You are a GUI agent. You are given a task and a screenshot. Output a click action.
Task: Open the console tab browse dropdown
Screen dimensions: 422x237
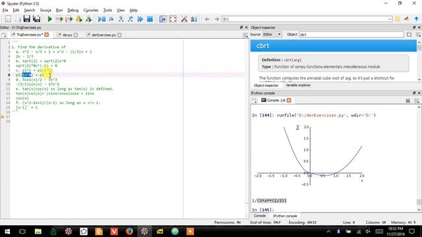point(254,101)
